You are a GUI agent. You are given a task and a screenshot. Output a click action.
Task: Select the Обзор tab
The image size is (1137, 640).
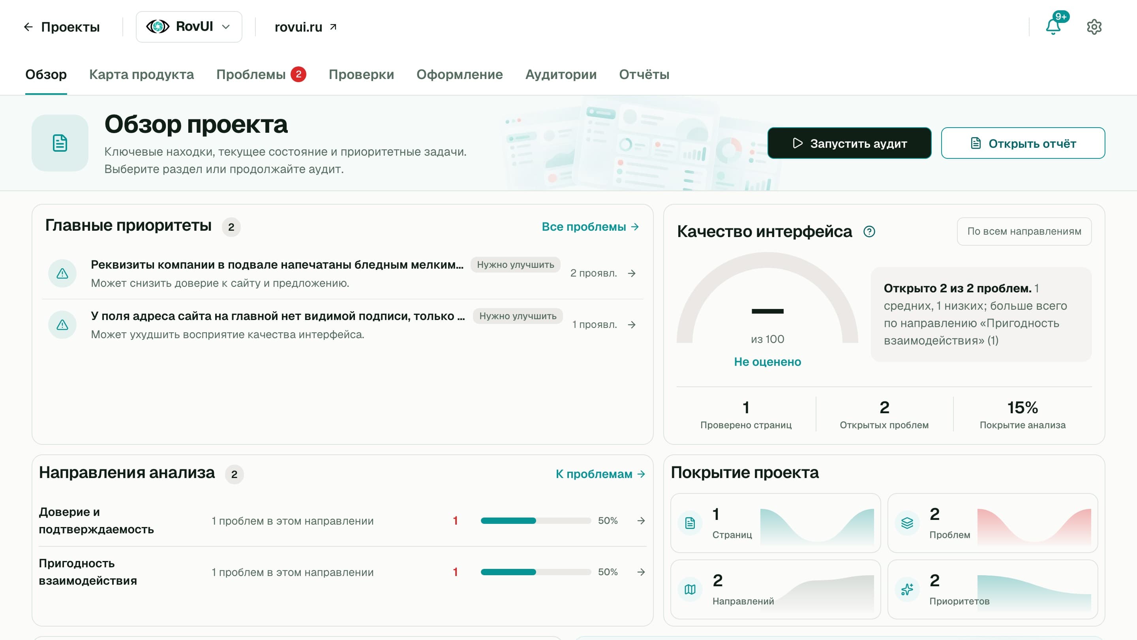click(46, 74)
